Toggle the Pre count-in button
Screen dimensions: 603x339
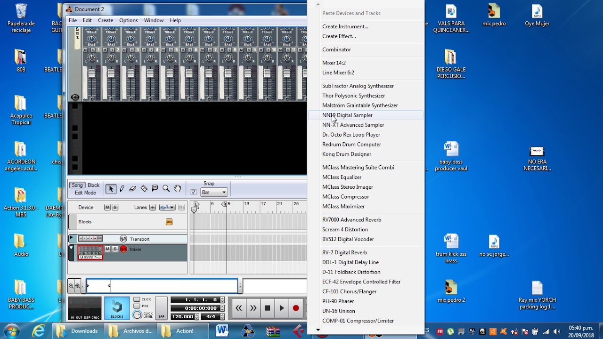coord(137,306)
